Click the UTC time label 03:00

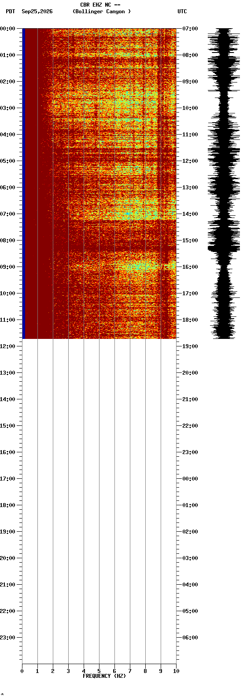click(190, 558)
